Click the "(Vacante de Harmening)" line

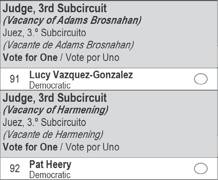pos(53,134)
